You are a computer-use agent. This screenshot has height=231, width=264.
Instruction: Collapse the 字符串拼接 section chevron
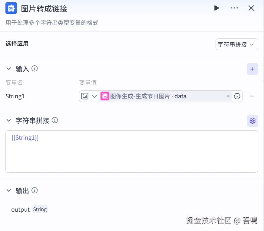(x=8, y=120)
